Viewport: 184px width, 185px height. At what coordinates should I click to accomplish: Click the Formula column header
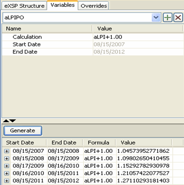pos(100,143)
